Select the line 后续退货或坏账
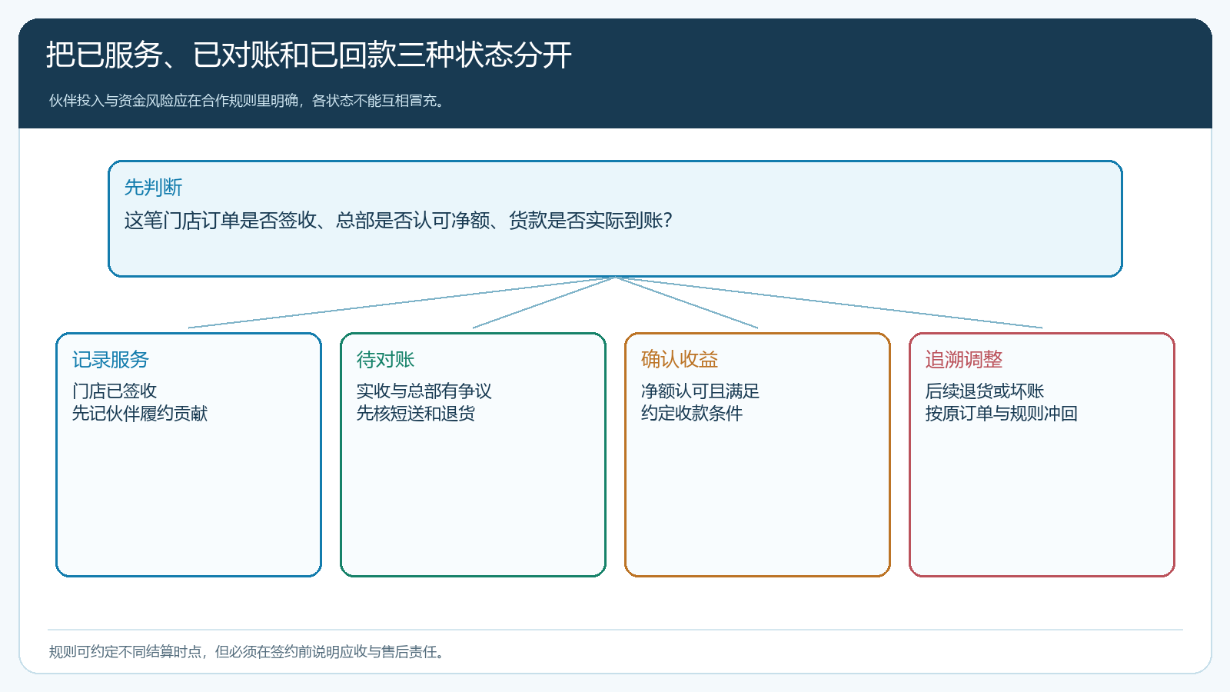1230x692 pixels. click(985, 391)
